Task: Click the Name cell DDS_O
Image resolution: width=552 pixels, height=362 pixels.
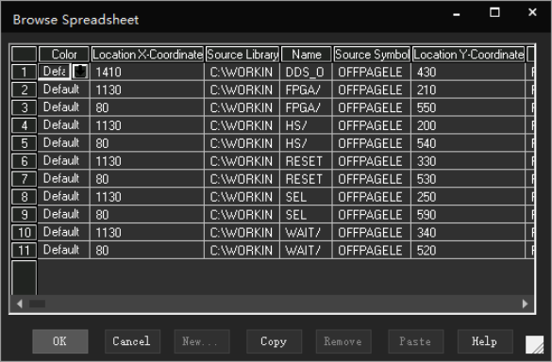Action: (307, 72)
